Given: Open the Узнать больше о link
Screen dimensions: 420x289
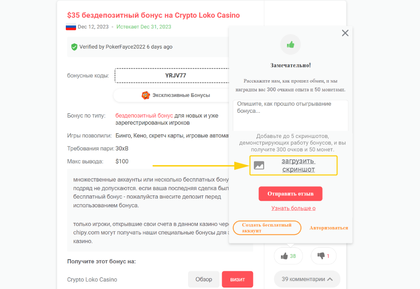Looking at the screenshot, I should (x=294, y=208).
